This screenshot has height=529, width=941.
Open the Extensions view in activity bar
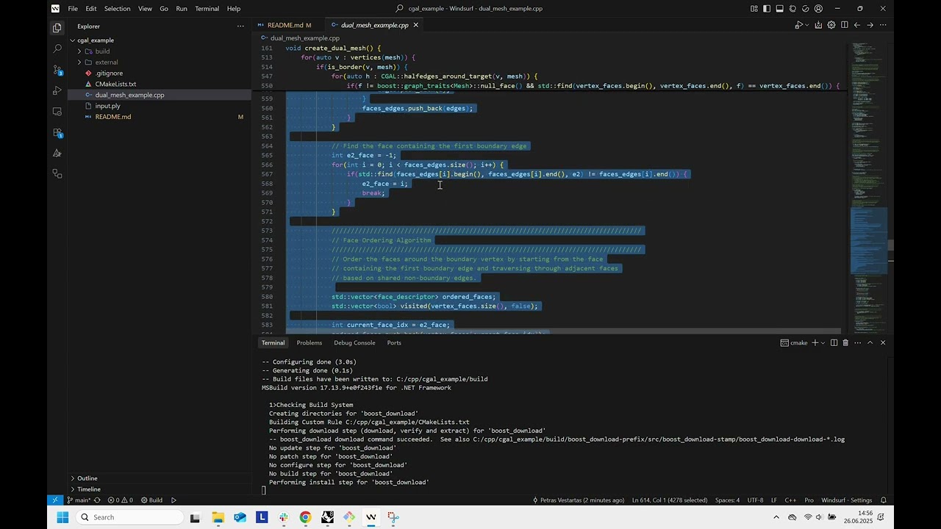(57, 132)
